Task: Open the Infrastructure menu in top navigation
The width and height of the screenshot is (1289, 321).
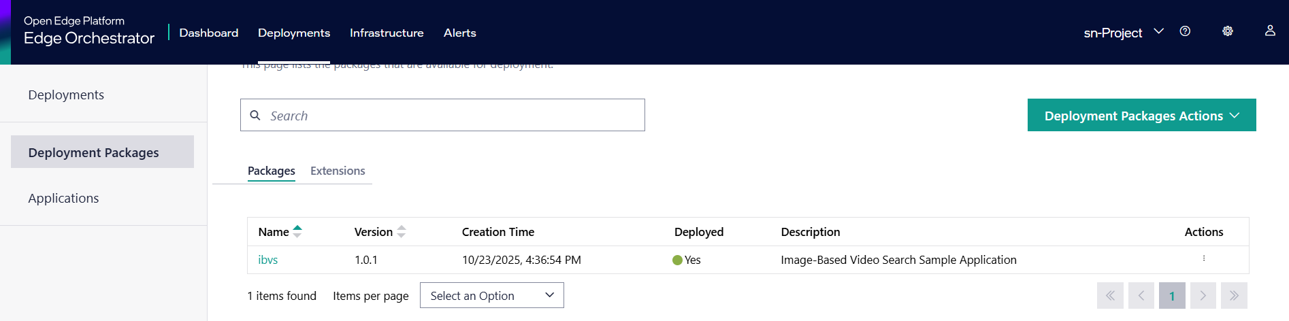Action: [x=387, y=33]
